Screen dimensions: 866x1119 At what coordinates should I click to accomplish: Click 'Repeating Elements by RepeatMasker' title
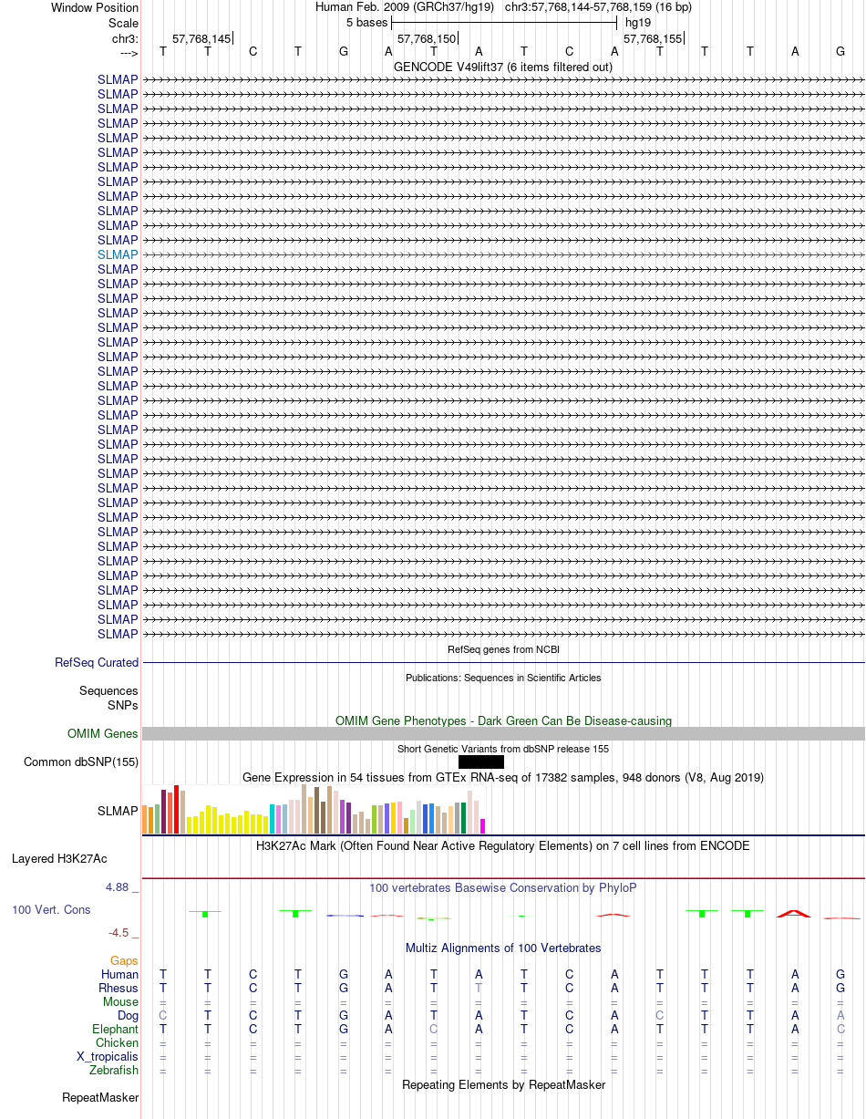[503, 1085]
